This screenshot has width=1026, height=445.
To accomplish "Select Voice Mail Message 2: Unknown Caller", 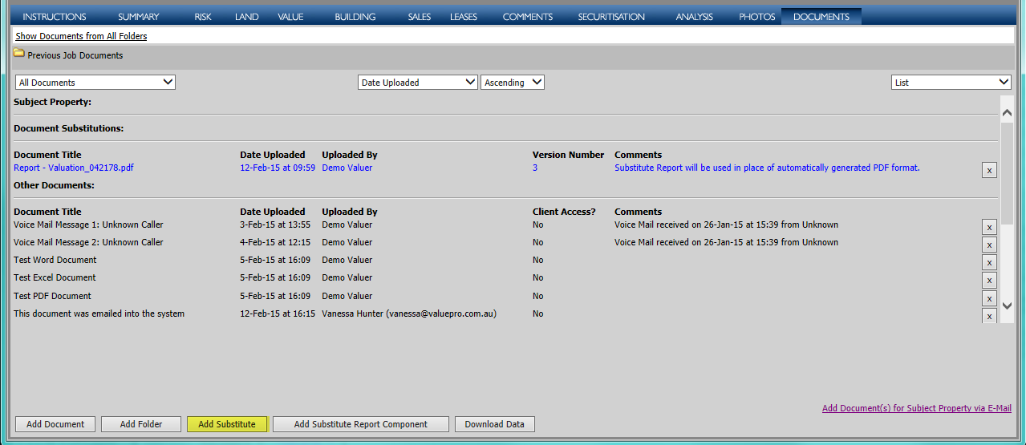I will click(88, 242).
